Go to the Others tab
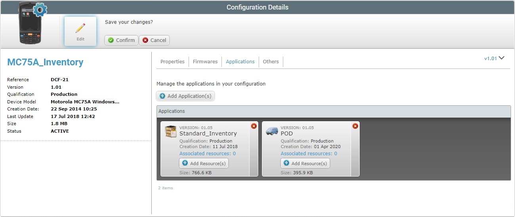 271,61
